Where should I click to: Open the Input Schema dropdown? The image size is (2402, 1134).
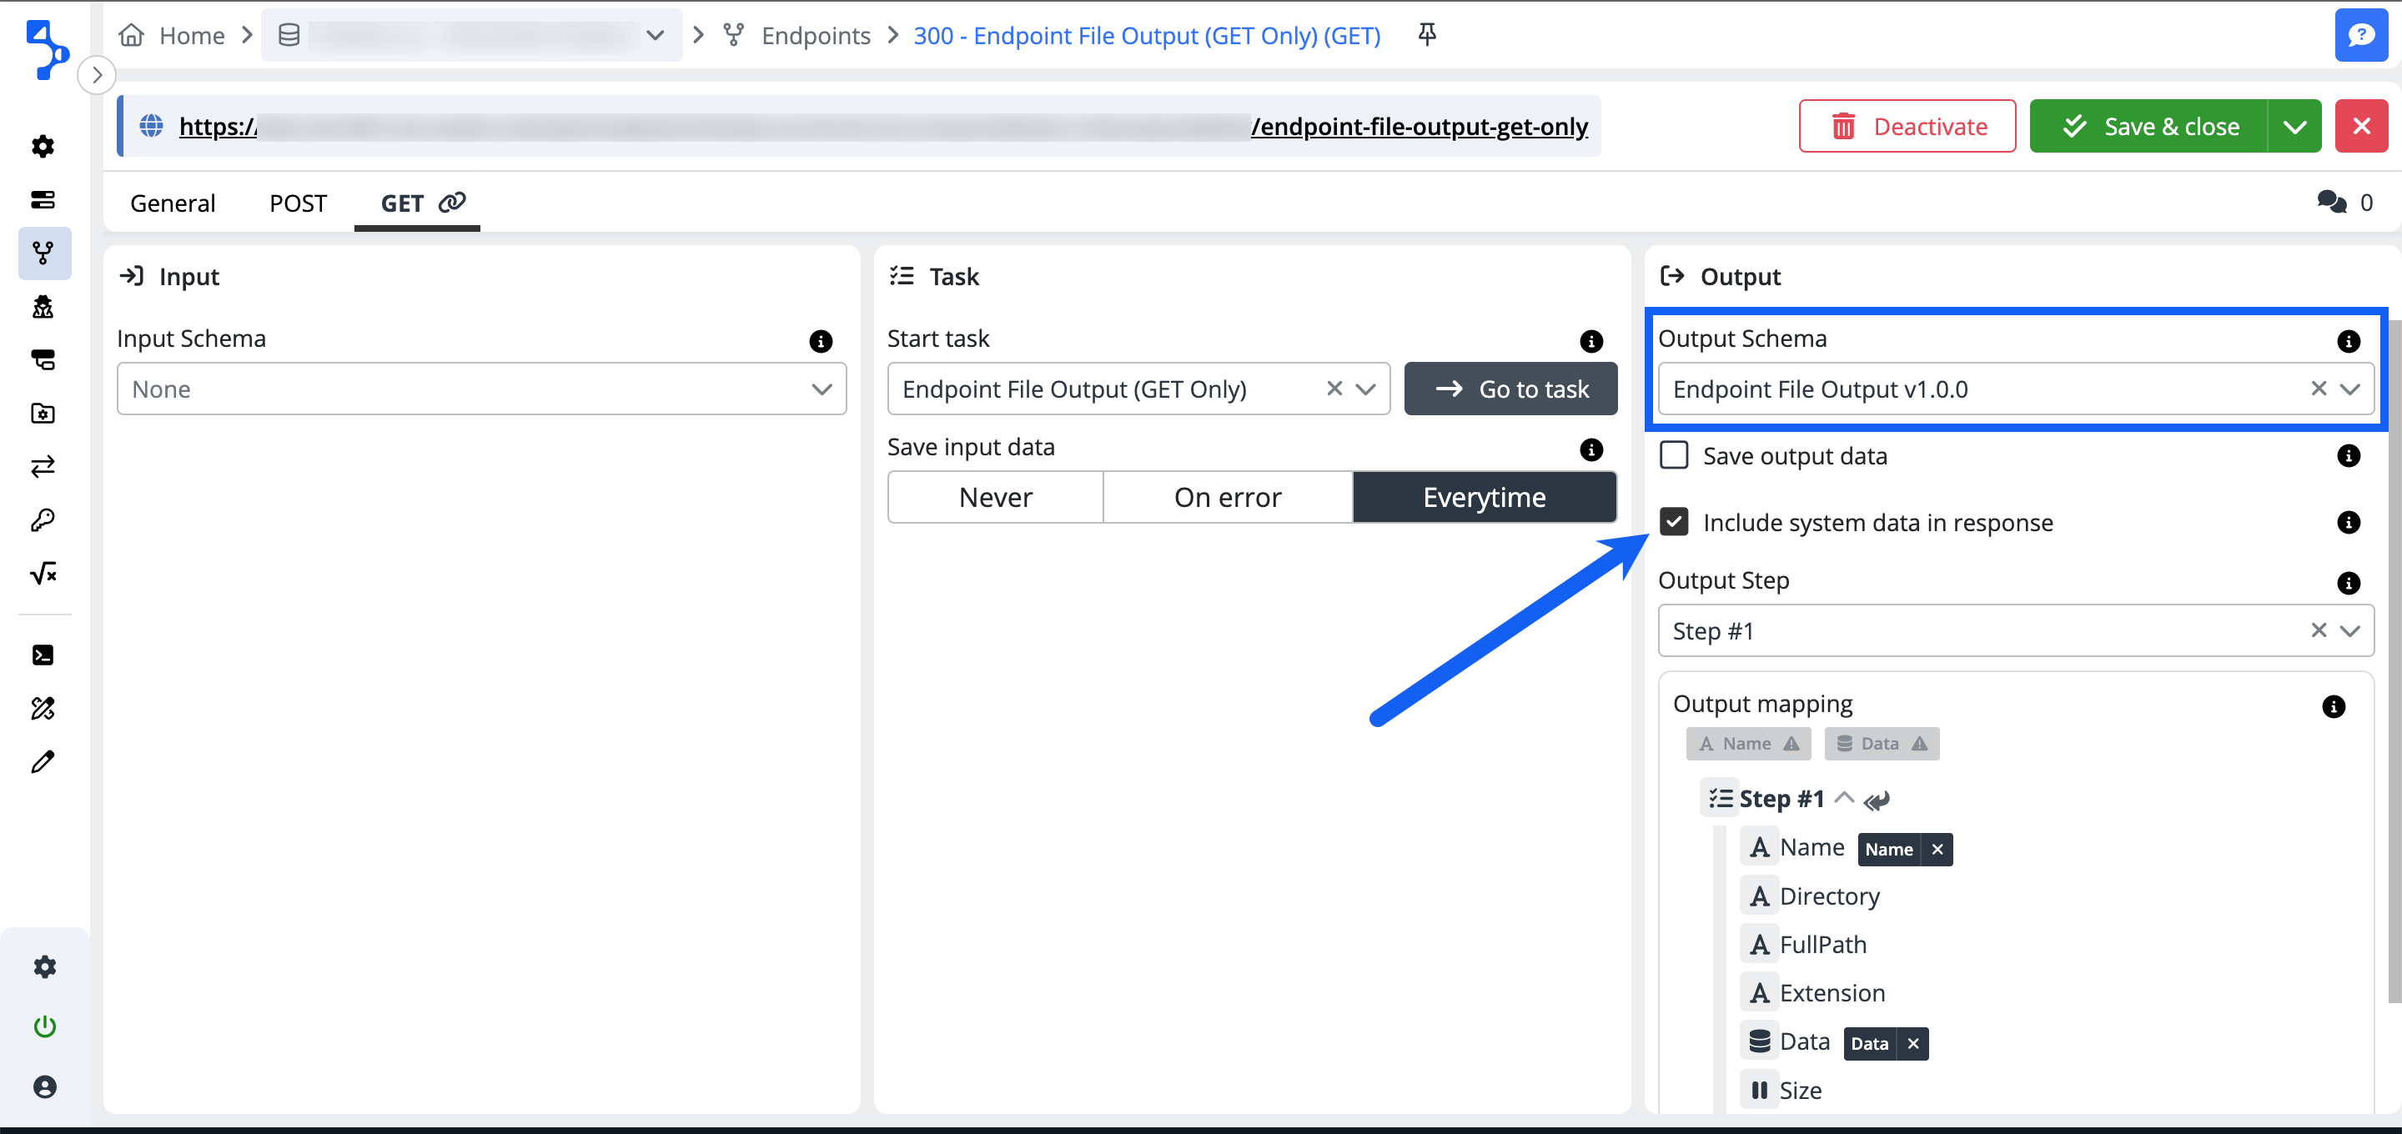tap(481, 389)
